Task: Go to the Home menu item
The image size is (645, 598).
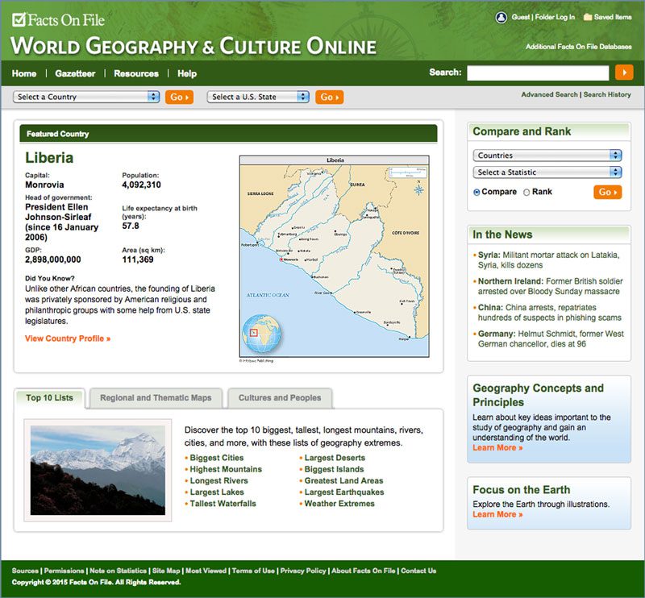Action: (x=24, y=73)
